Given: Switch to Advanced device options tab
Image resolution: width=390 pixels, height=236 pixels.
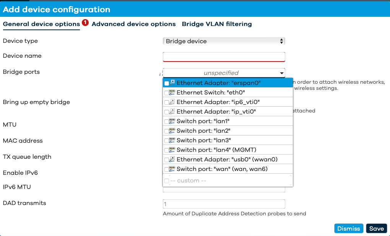Looking at the screenshot, I should tap(133, 24).
